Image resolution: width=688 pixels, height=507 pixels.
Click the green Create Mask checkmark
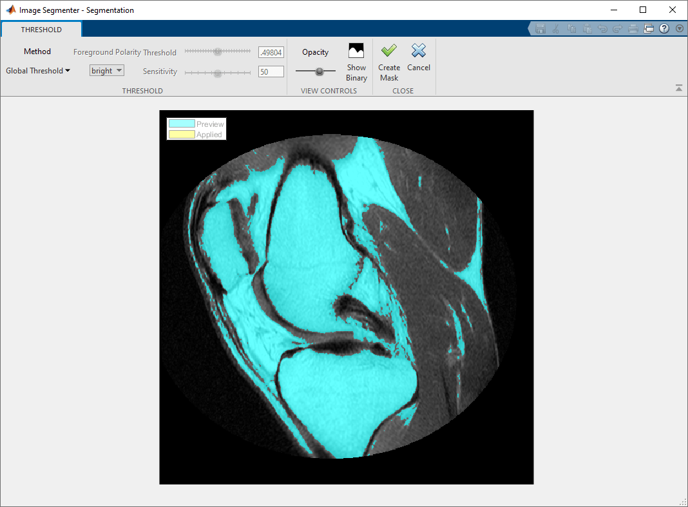[x=388, y=51]
